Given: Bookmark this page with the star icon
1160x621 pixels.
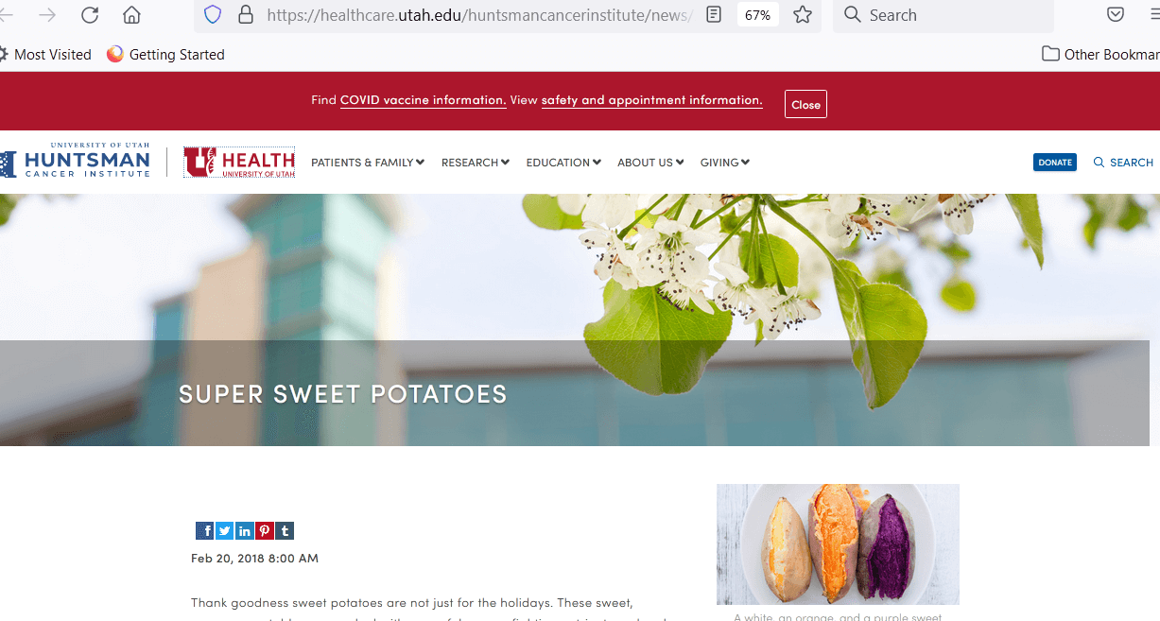Looking at the screenshot, I should (803, 15).
